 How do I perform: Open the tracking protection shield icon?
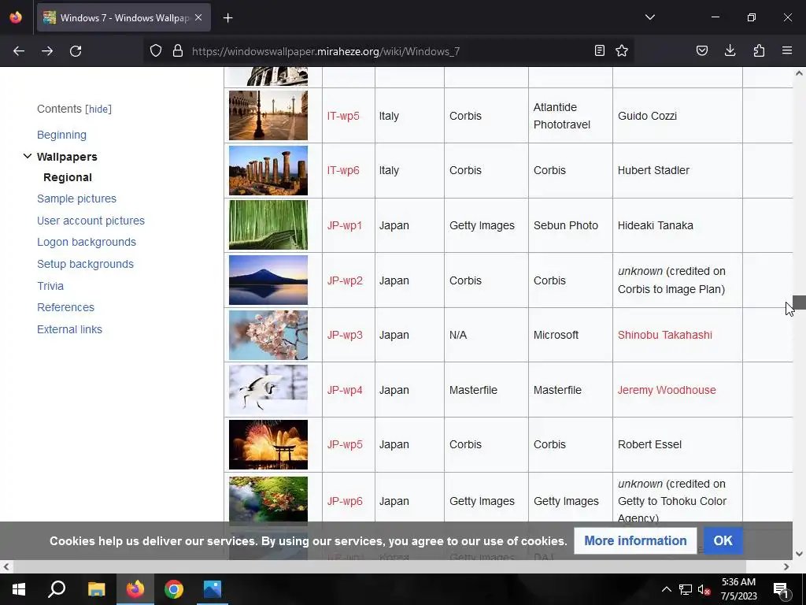(x=156, y=51)
